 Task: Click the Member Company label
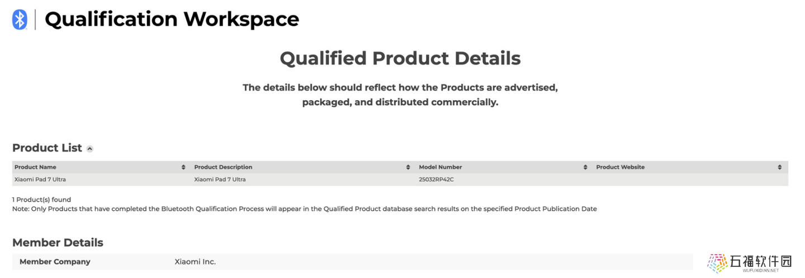(55, 262)
